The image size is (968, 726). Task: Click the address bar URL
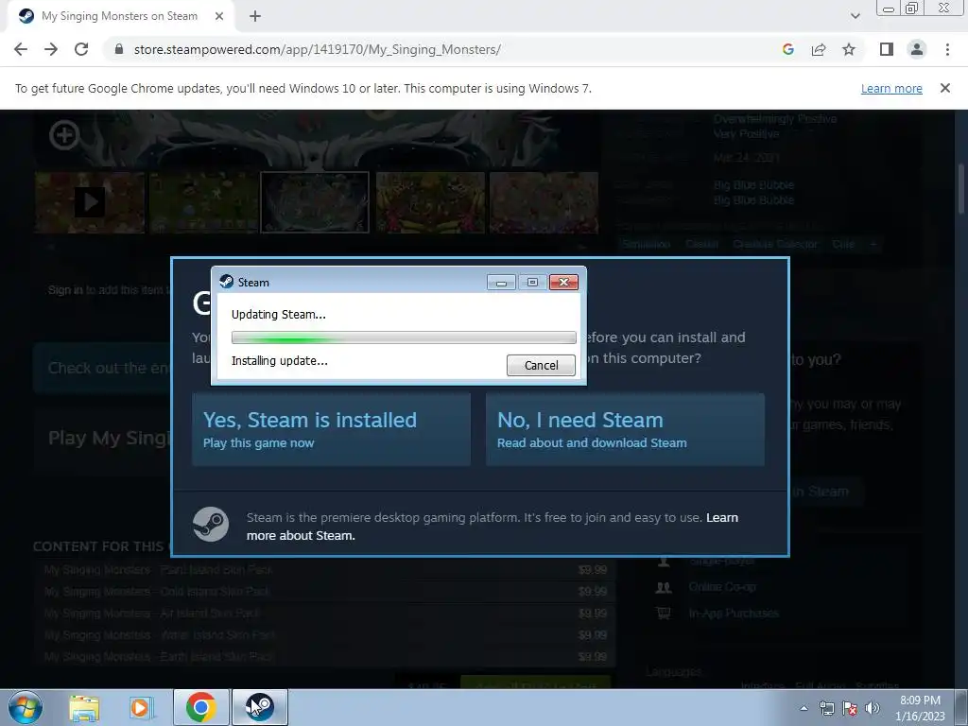[318, 49]
